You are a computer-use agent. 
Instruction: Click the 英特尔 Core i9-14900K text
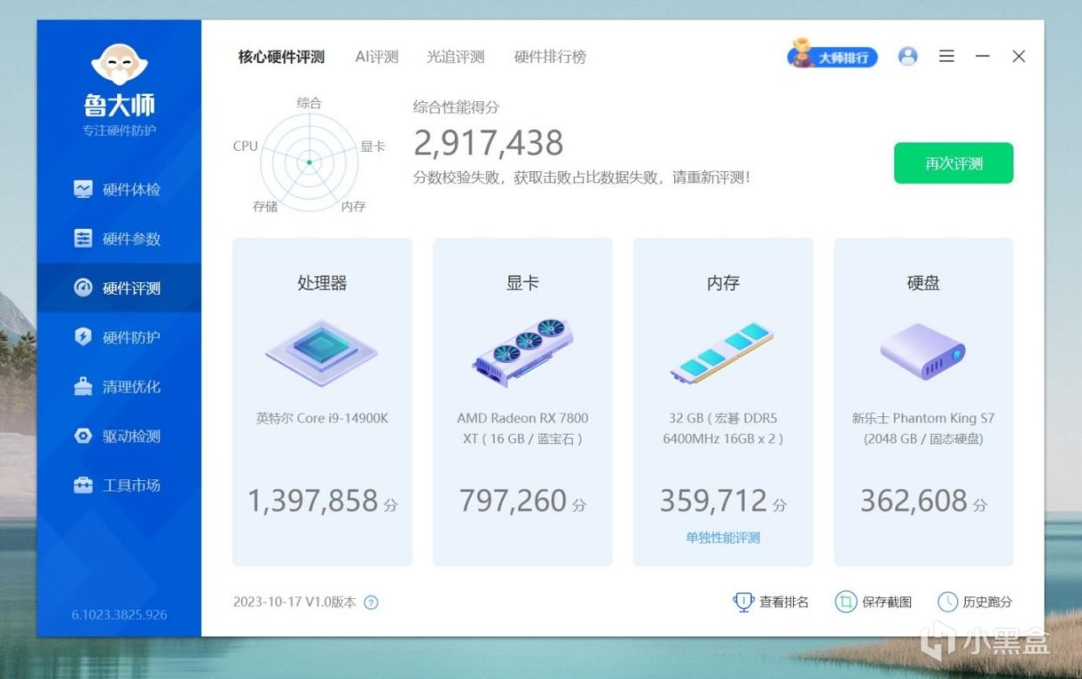(x=321, y=418)
